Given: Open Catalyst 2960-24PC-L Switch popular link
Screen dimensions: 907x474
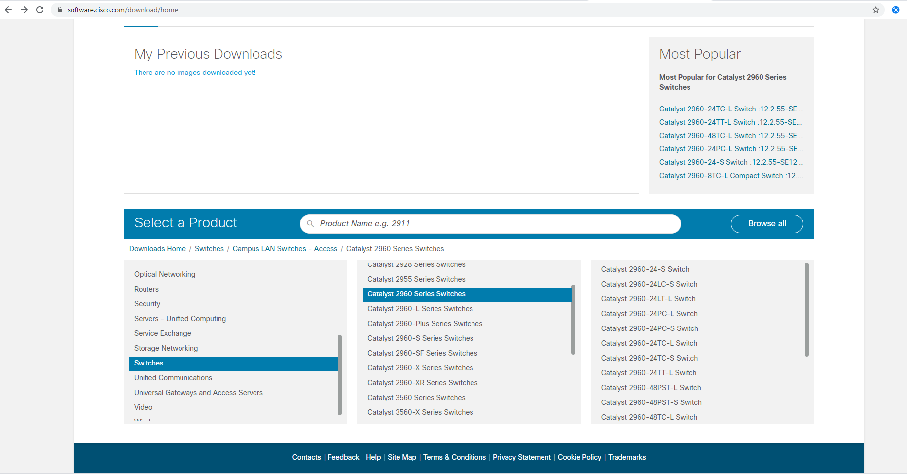Looking at the screenshot, I should click(731, 149).
